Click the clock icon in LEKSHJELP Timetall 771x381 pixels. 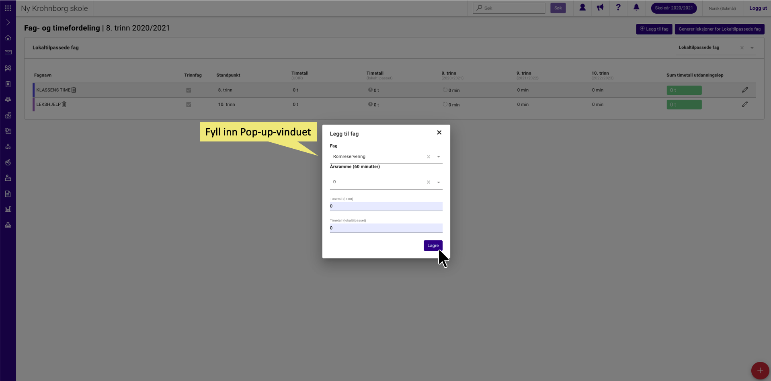coord(370,104)
